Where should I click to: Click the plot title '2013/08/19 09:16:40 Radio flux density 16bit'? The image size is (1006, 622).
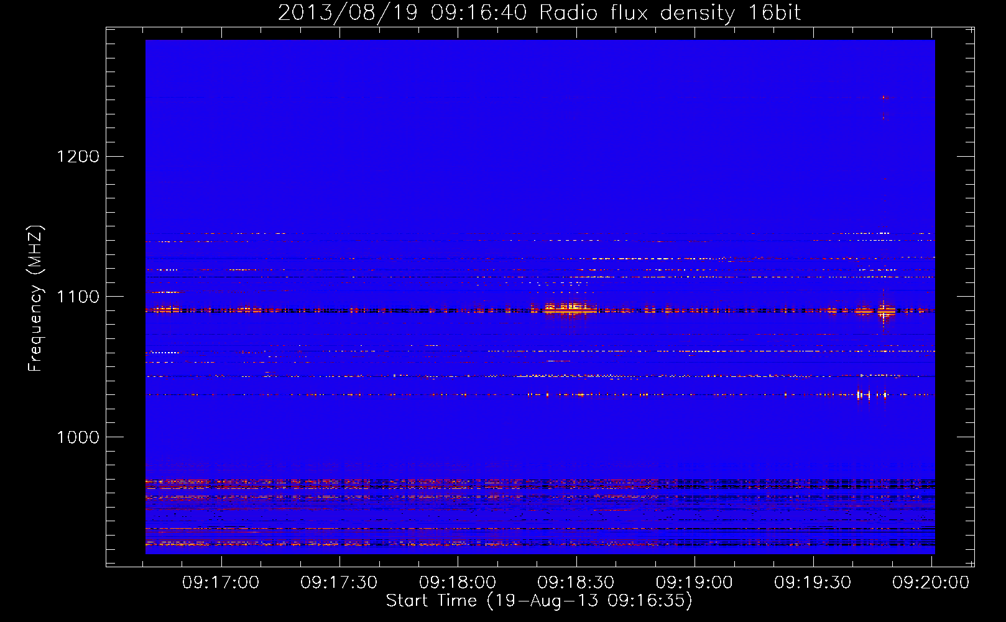coord(539,13)
